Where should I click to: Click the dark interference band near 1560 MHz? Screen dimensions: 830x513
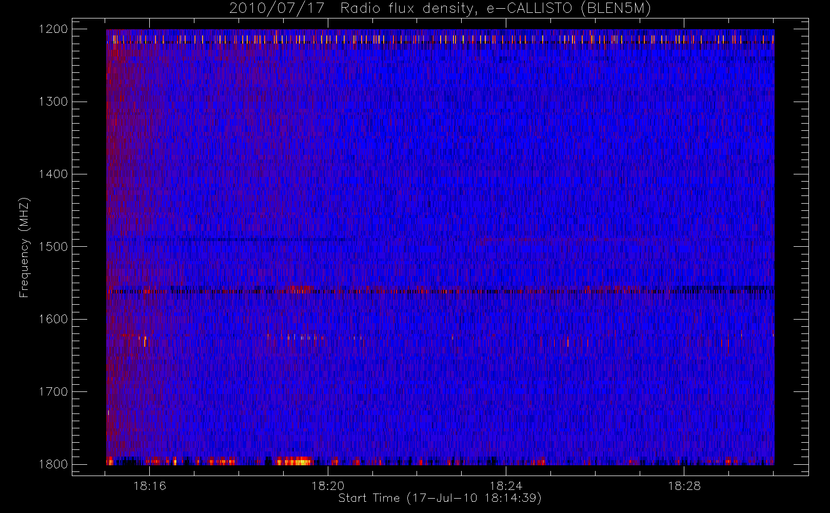click(440, 290)
